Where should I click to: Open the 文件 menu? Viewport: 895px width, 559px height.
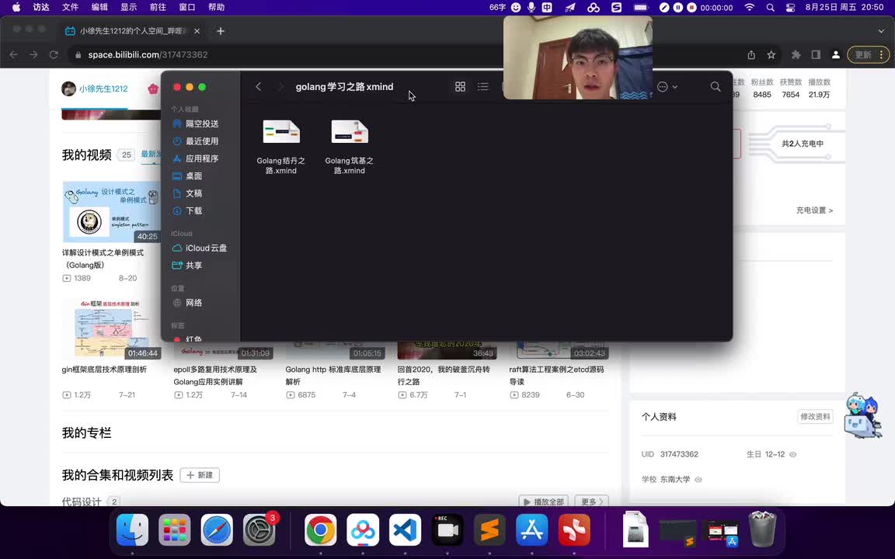70,8
